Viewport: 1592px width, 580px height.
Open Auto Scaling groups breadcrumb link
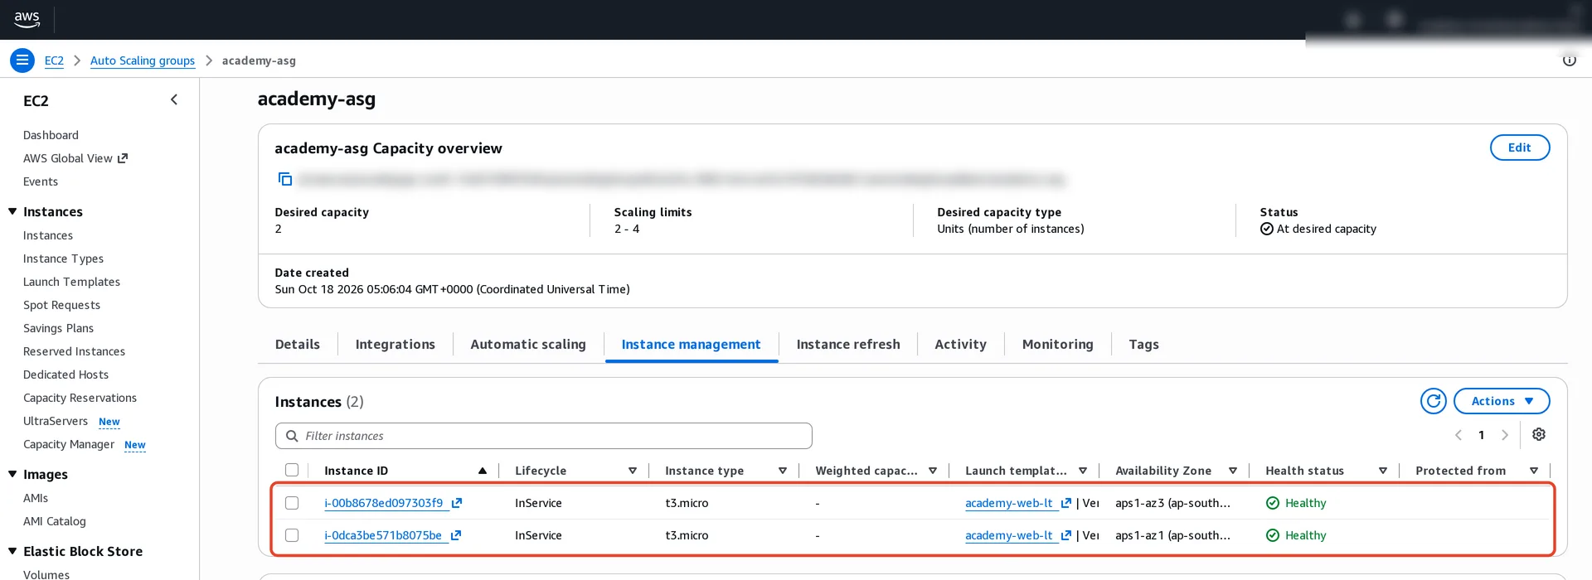coord(143,60)
